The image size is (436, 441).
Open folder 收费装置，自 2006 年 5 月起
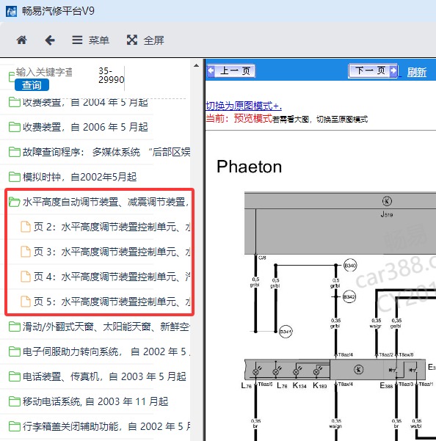(79, 127)
